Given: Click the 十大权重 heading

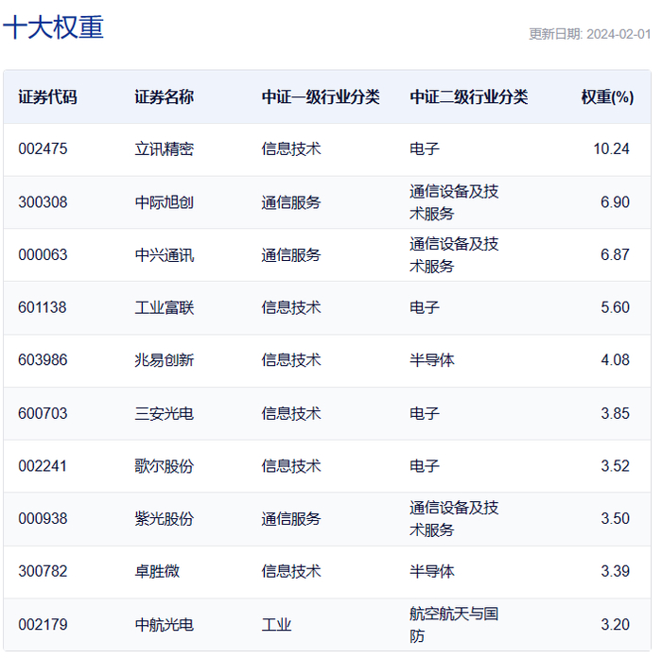Looking at the screenshot, I should (54, 27).
